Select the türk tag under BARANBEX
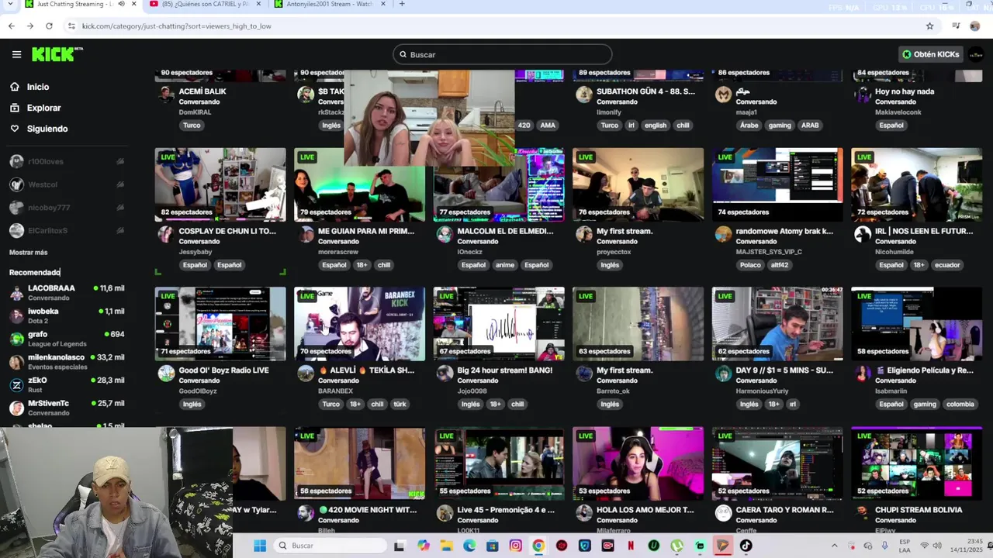The image size is (993, 558). 400,405
